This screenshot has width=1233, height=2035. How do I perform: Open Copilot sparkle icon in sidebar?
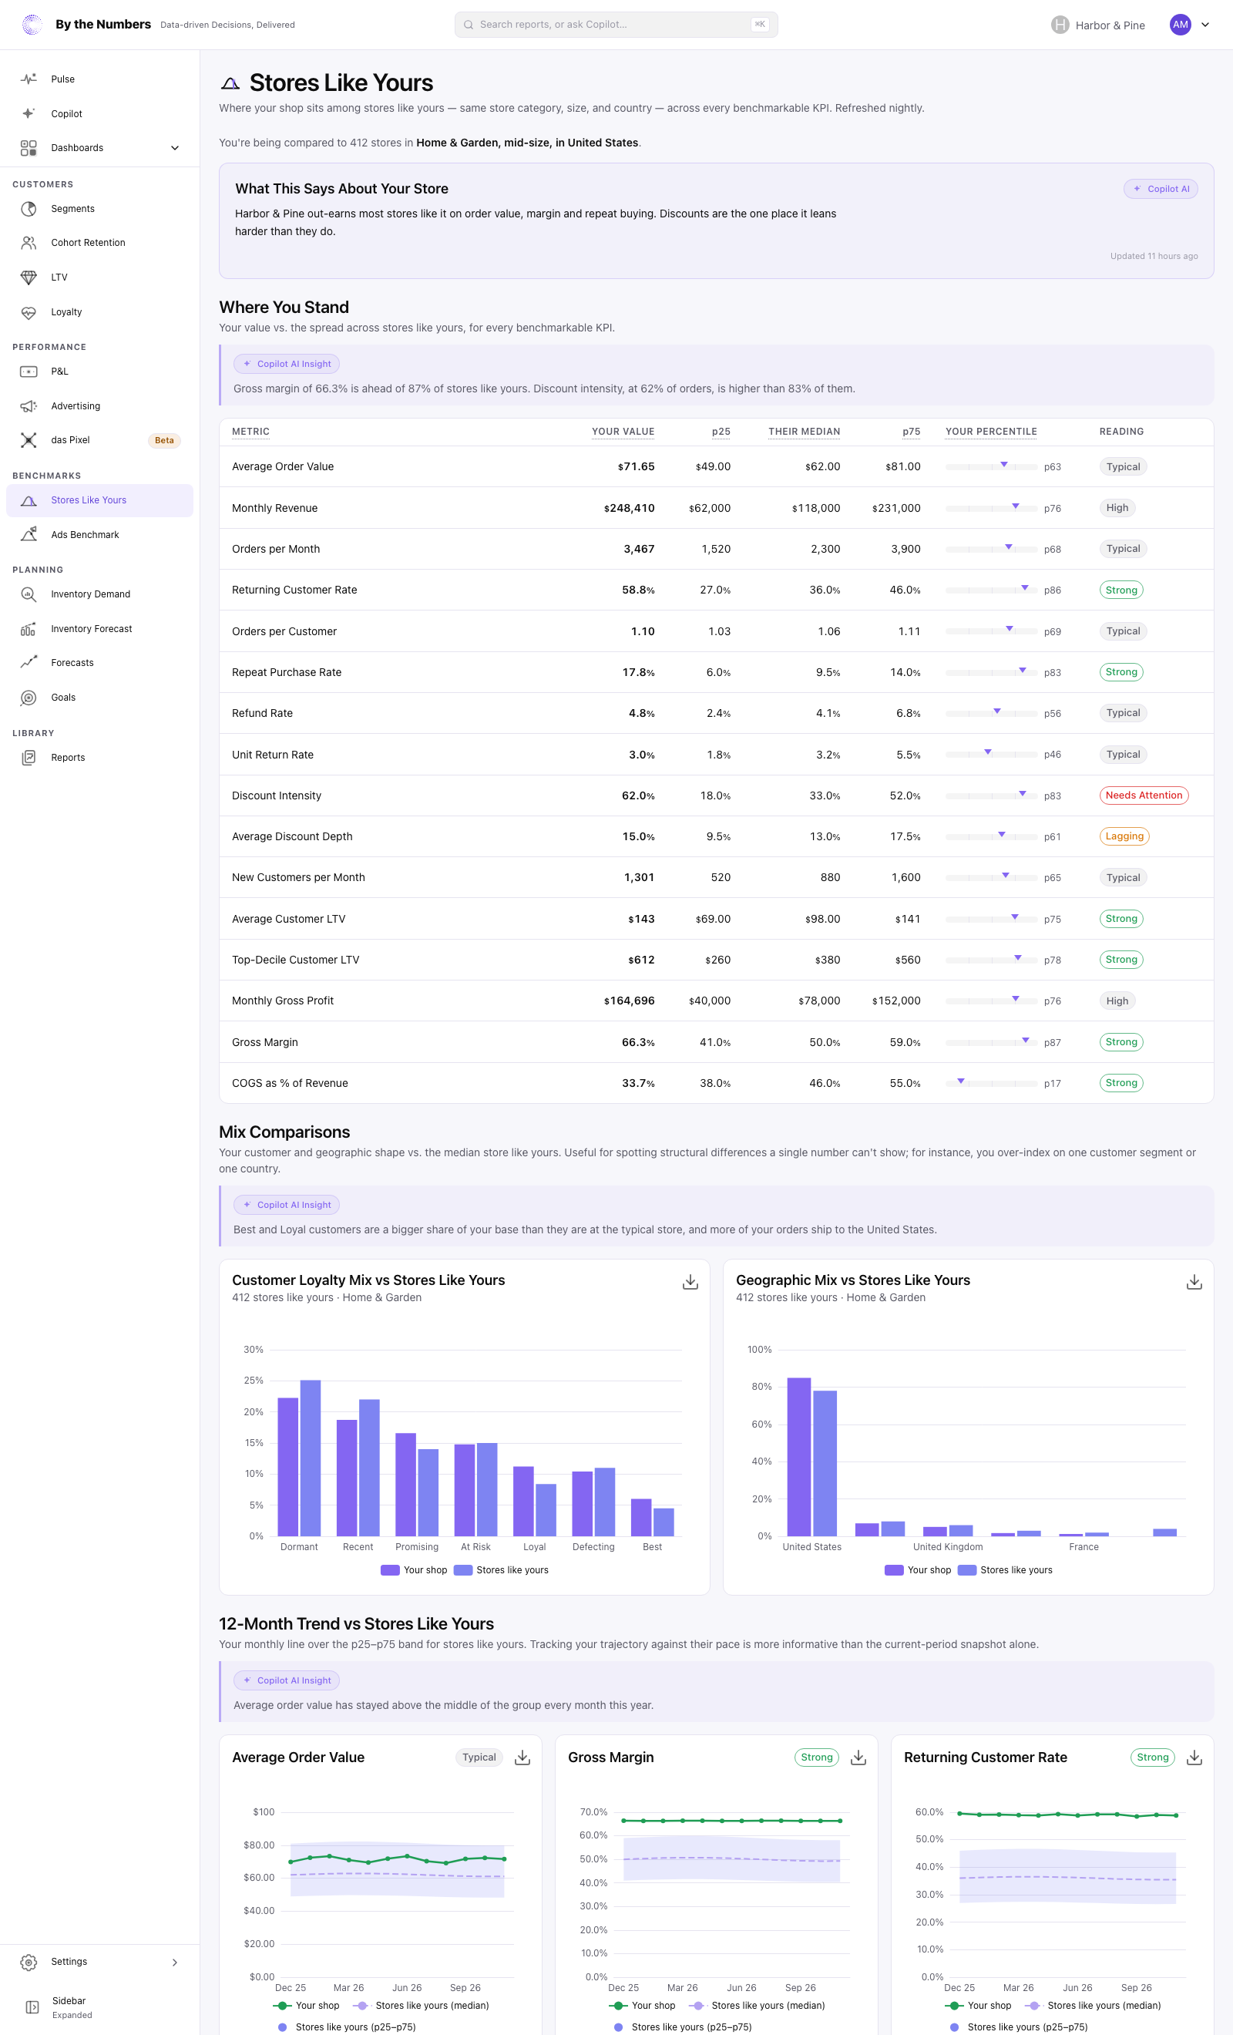[x=29, y=114]
